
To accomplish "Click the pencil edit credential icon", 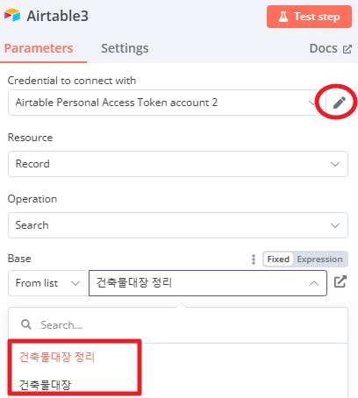I will pos(340,103).
